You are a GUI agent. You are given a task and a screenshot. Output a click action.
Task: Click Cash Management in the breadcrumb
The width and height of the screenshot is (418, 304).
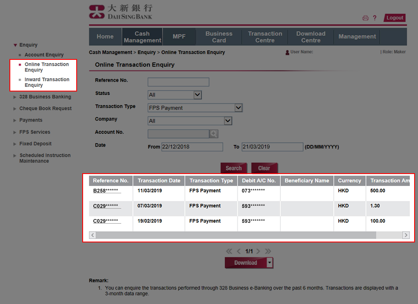coord(110,53)
